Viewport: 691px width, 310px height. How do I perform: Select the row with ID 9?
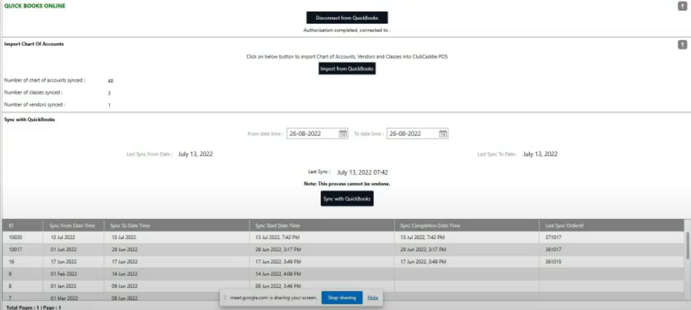[343, 274]
